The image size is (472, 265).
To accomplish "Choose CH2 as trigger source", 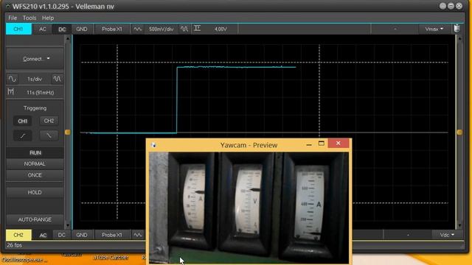I will pos(49,121).
